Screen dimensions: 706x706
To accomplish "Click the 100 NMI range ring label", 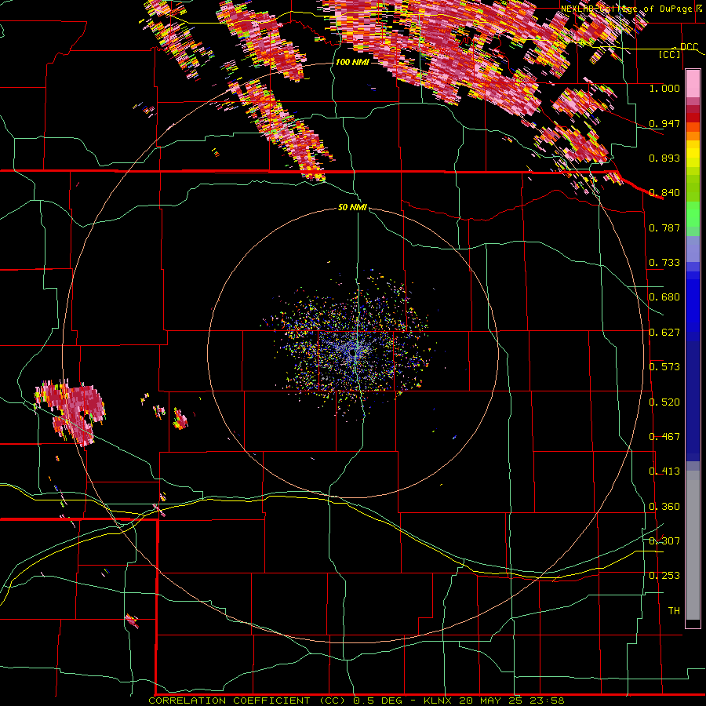I will [x=352, y=62].
